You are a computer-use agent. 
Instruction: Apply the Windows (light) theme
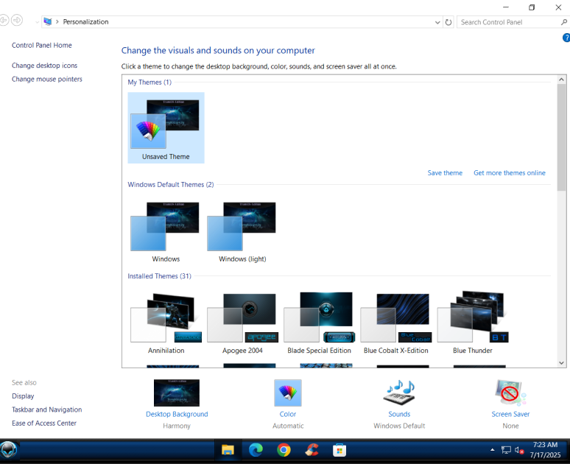[242, 232]
